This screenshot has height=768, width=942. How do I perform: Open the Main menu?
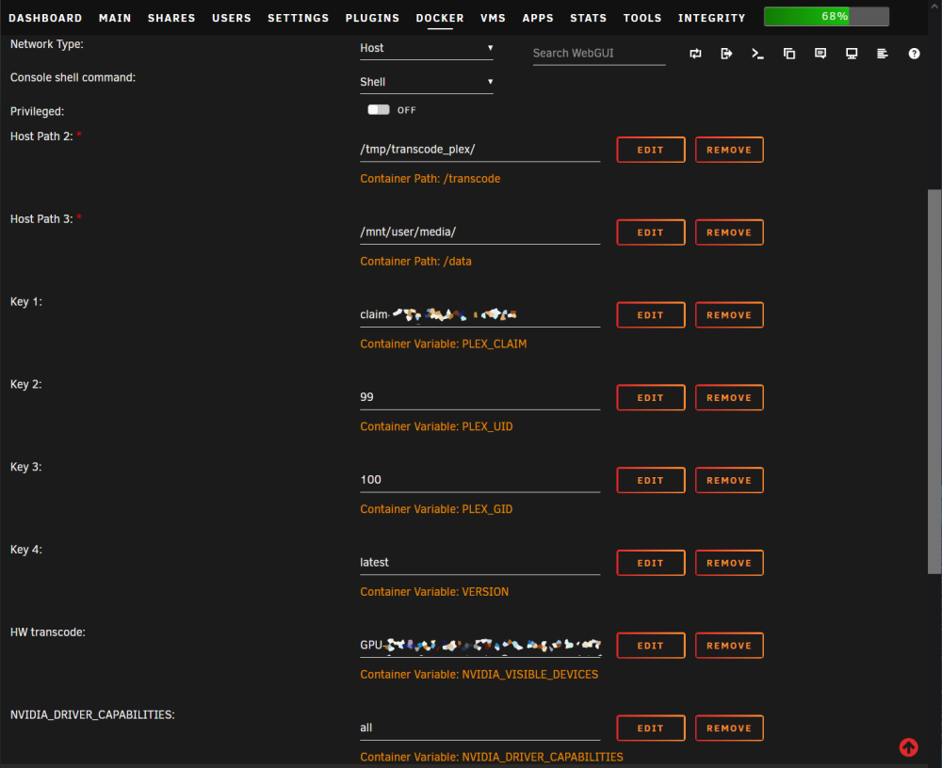click(115, 18)
